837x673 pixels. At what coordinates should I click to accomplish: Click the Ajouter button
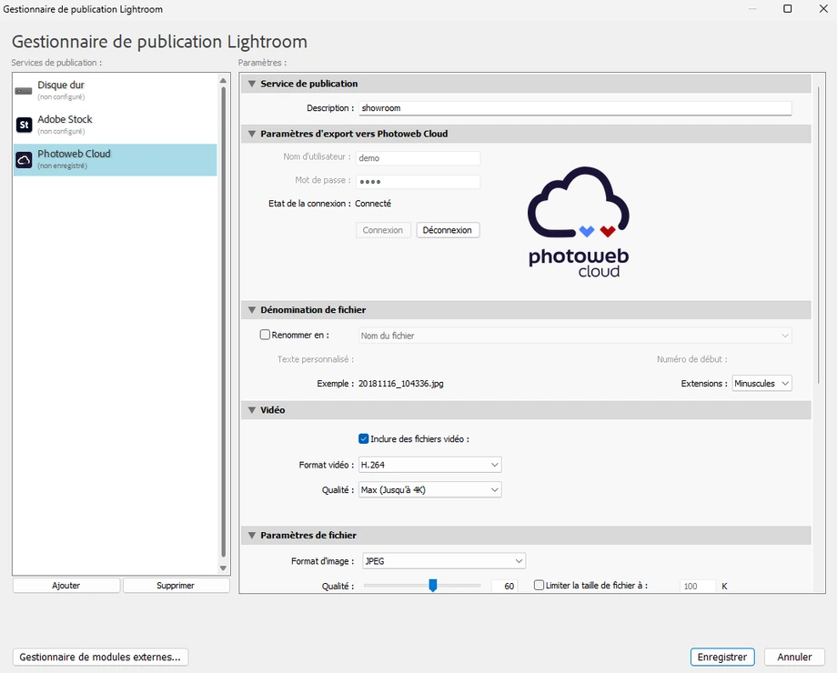pos(66,586)
